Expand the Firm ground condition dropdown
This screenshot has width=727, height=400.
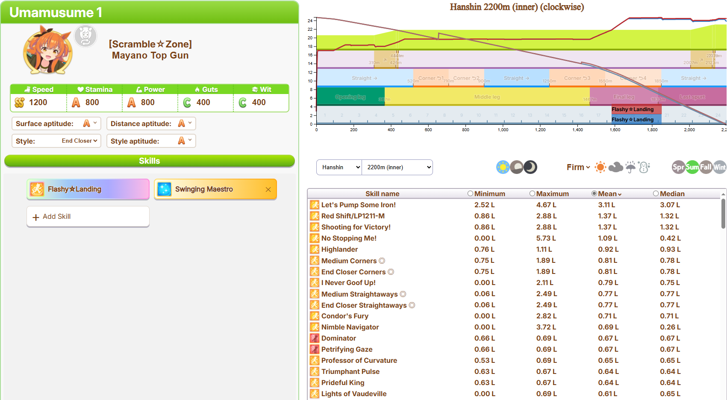coord(578,167)
